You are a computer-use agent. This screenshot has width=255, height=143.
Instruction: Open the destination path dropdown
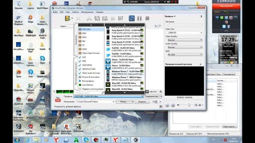point(113,102)
